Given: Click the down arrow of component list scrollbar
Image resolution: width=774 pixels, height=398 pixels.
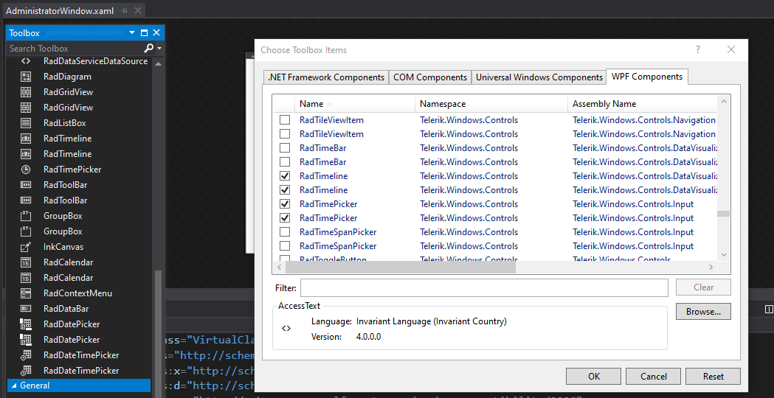Looking at the screenshot, I should pyautogui.click(x=724, y=254).
